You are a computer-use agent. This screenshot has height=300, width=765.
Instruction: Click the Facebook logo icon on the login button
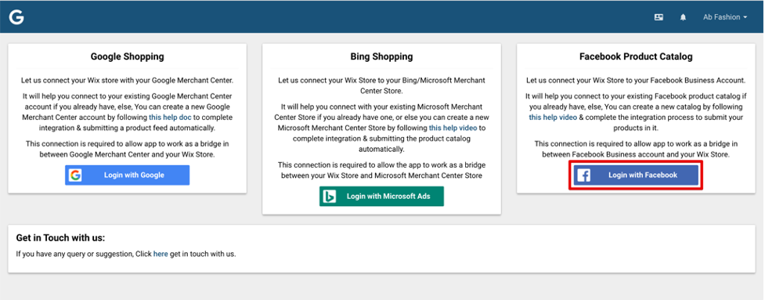[584, 175]
